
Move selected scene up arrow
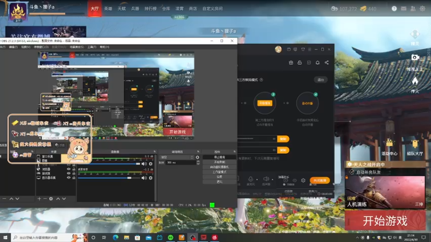point(11,198)
